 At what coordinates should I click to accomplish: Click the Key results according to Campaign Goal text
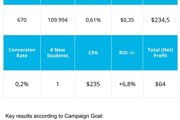[54, 116]
